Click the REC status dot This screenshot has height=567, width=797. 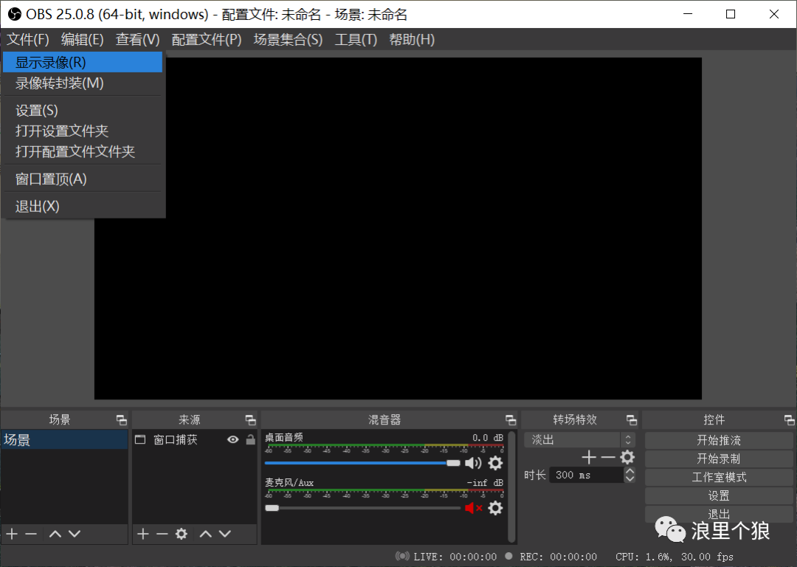pos(508,557)
